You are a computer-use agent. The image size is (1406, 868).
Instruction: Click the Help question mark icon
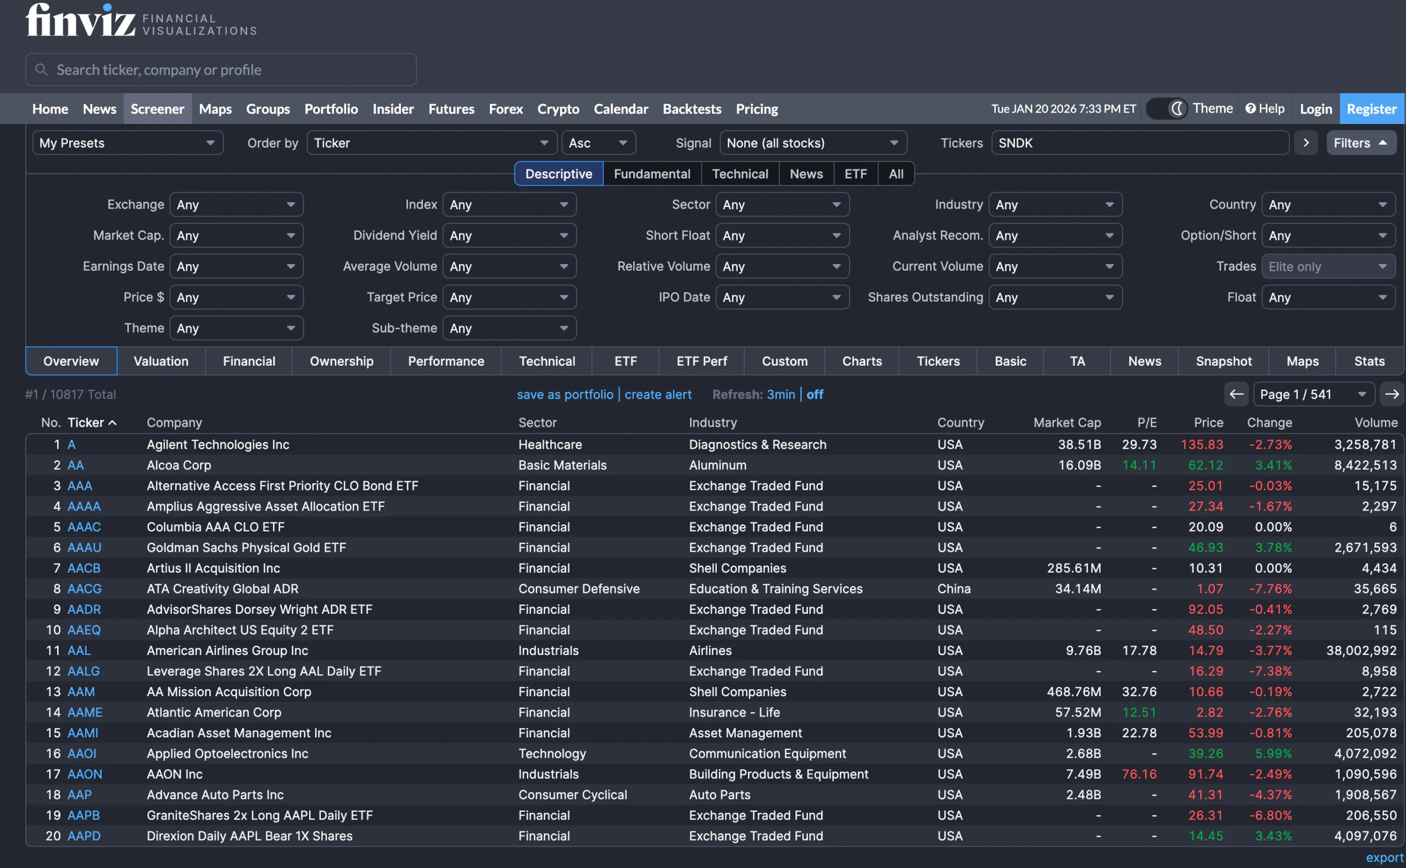[1250, 109]
